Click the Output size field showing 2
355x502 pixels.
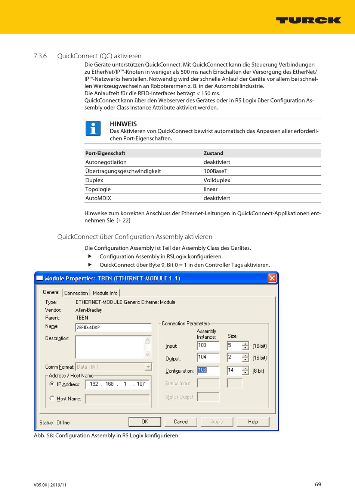pyautogui.click(x=235, y=358)
